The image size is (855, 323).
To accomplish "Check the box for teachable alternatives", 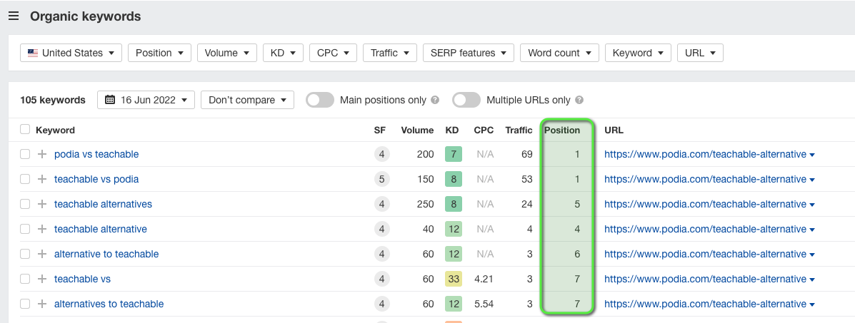I will pyautogui.click(x=24, y=204).
